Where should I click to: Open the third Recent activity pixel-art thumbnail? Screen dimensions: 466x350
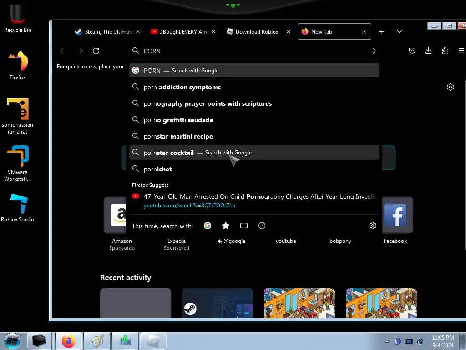click(x=299, y=303)
